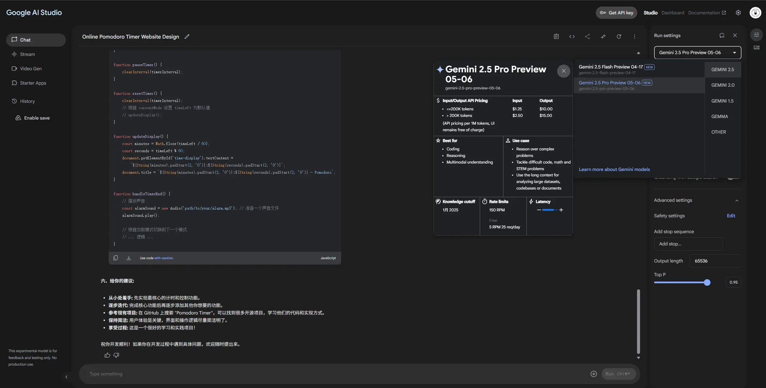766x388 pixels.
Task: Select the GEMINI 1.5 model category
Action: point(722,101)
